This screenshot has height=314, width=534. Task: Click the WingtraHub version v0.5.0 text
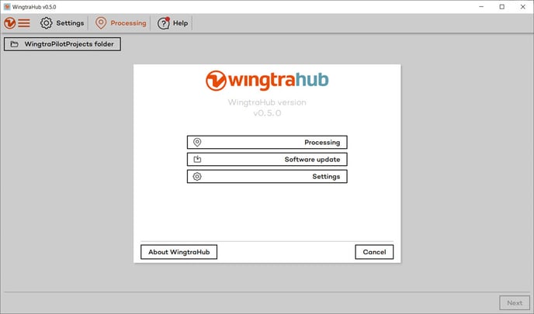coord(267,108)
